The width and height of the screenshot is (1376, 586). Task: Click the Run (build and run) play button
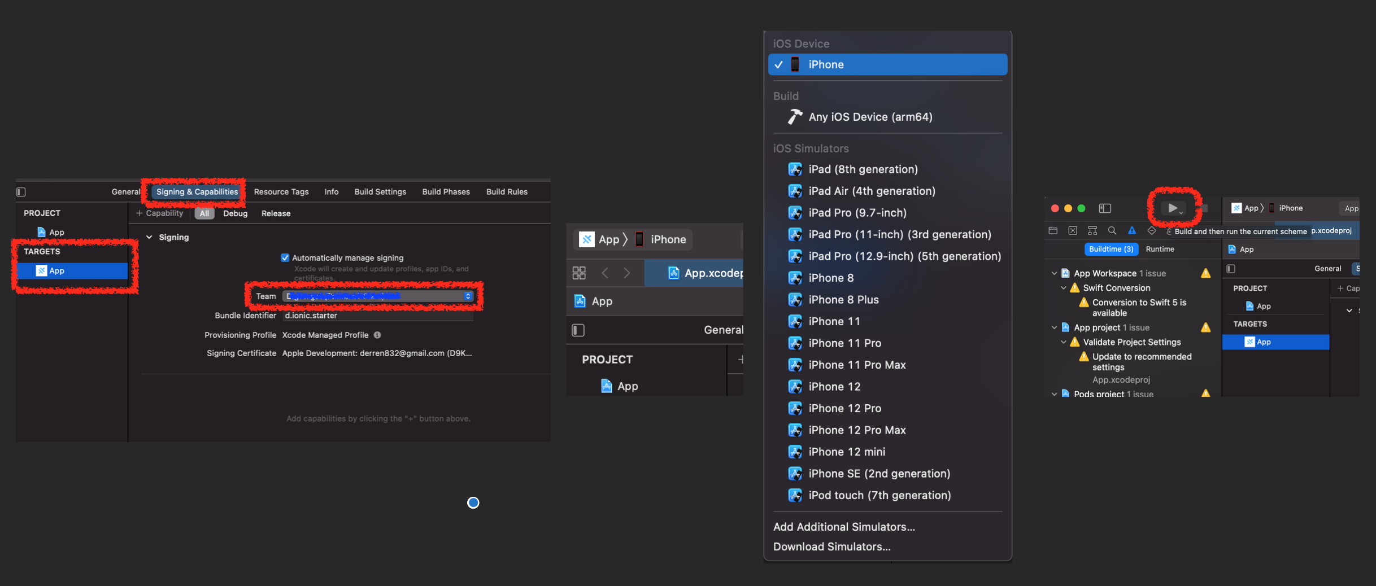1173,208
